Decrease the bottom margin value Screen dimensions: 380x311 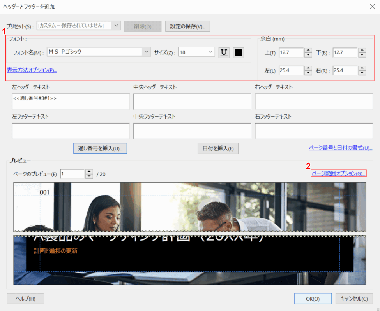(362, 55)
